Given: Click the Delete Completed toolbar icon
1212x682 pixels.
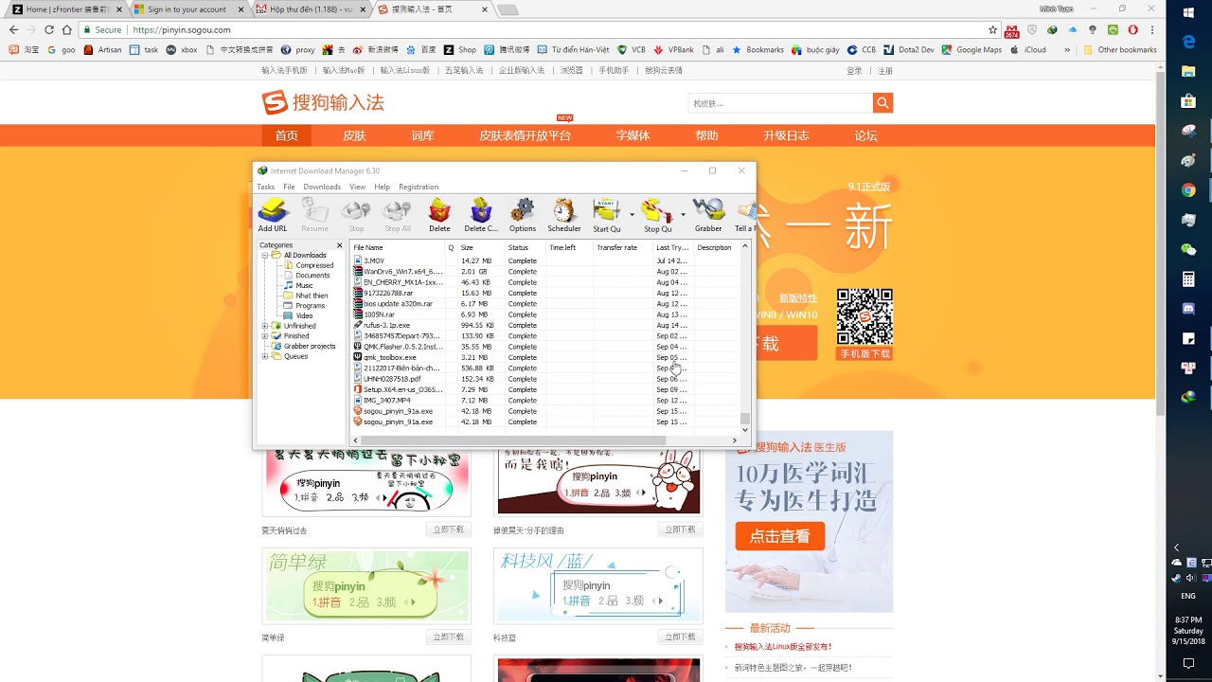Looking at the screenshot, I should (481, 216).
